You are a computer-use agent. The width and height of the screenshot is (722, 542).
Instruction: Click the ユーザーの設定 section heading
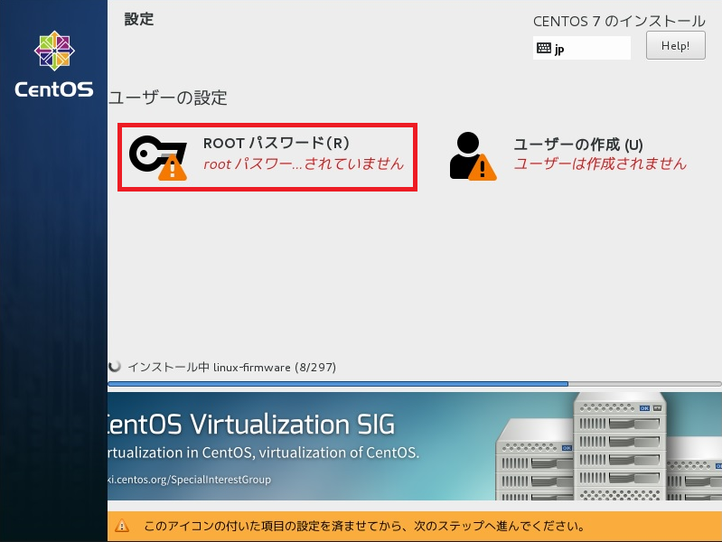167,98
